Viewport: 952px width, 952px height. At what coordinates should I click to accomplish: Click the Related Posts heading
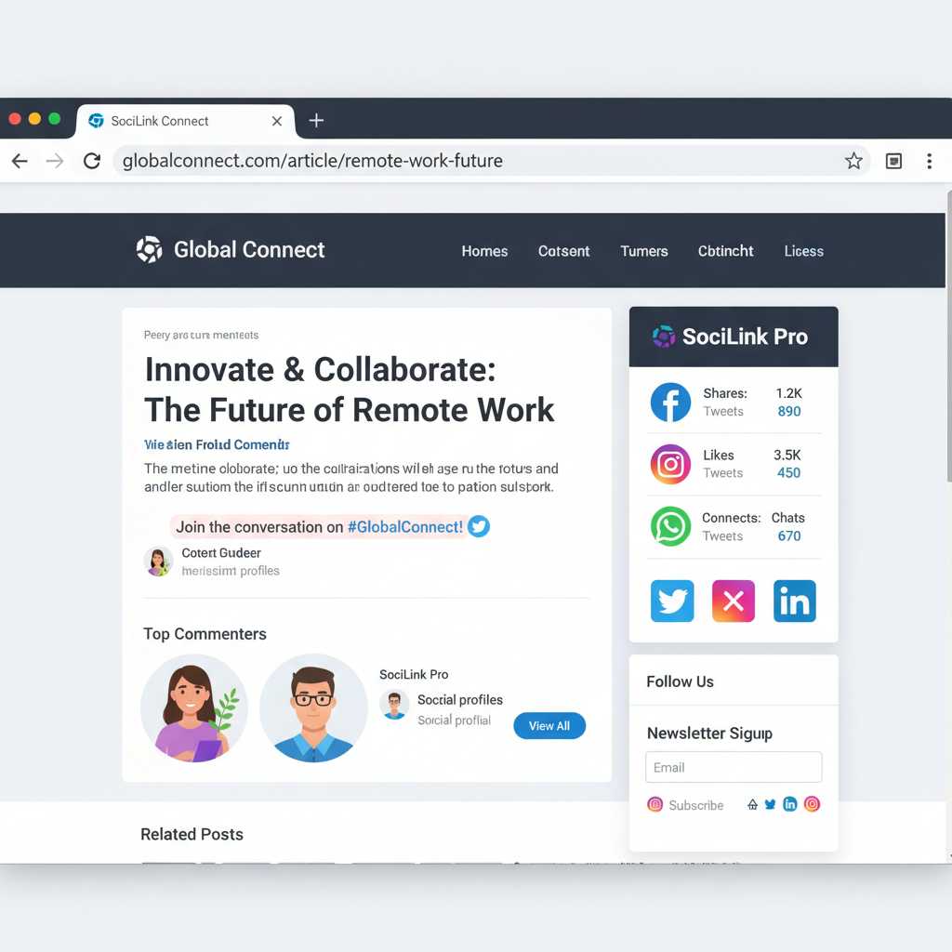coord(192,834)
